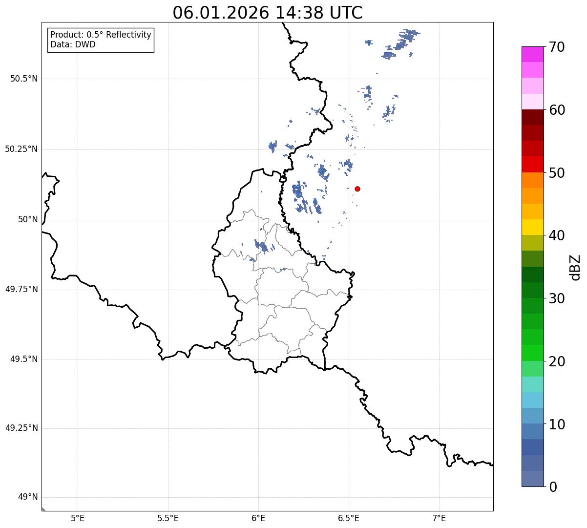Image resolution: width=587 pixels, height=528 pixels.
Task: Click the Product: 0.5° Reflectivity label
Action: tap(101, 35)
